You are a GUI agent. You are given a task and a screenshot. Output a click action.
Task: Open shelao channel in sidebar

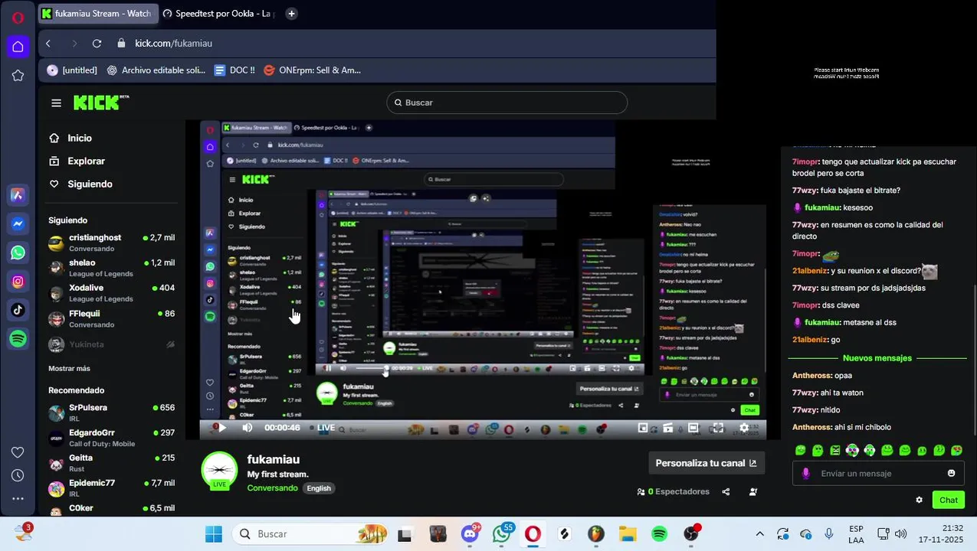coord(111,269)
